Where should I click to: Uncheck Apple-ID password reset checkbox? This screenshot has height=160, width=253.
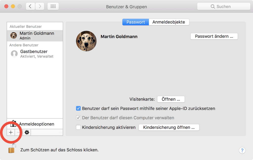coord(78,108)
